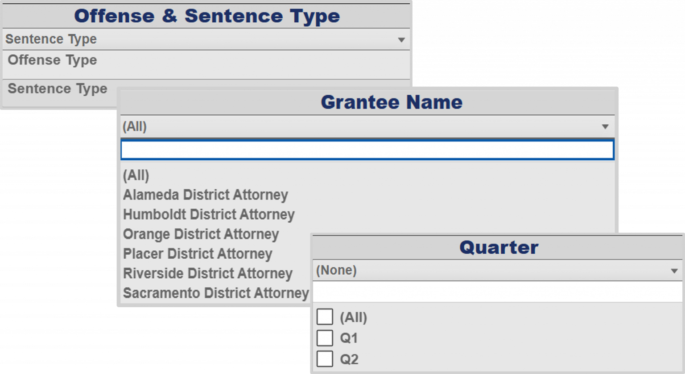
Task: Open the Grantee Name dropdown arrow
Action: (605, 126)
